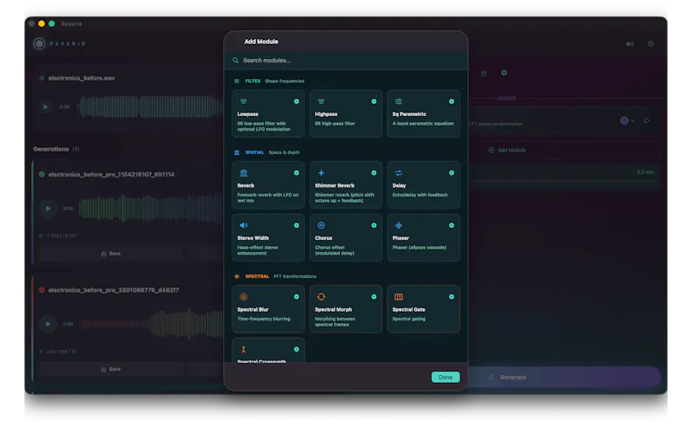The height and width of the screenshot is (427, 692).
Task: Play the electronica_before_pro_1154218107 generation
Action: (x=48, y=209)
